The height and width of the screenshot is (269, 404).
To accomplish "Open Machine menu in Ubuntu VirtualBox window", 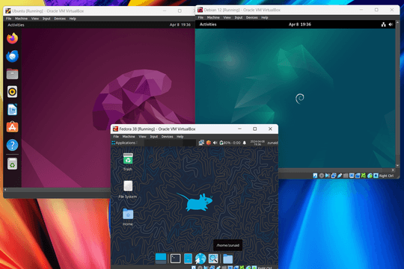I will [21, 19].
